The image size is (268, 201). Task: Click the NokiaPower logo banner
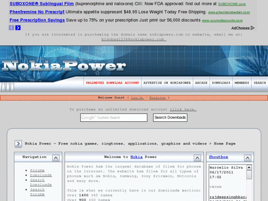tap(63, 66)
